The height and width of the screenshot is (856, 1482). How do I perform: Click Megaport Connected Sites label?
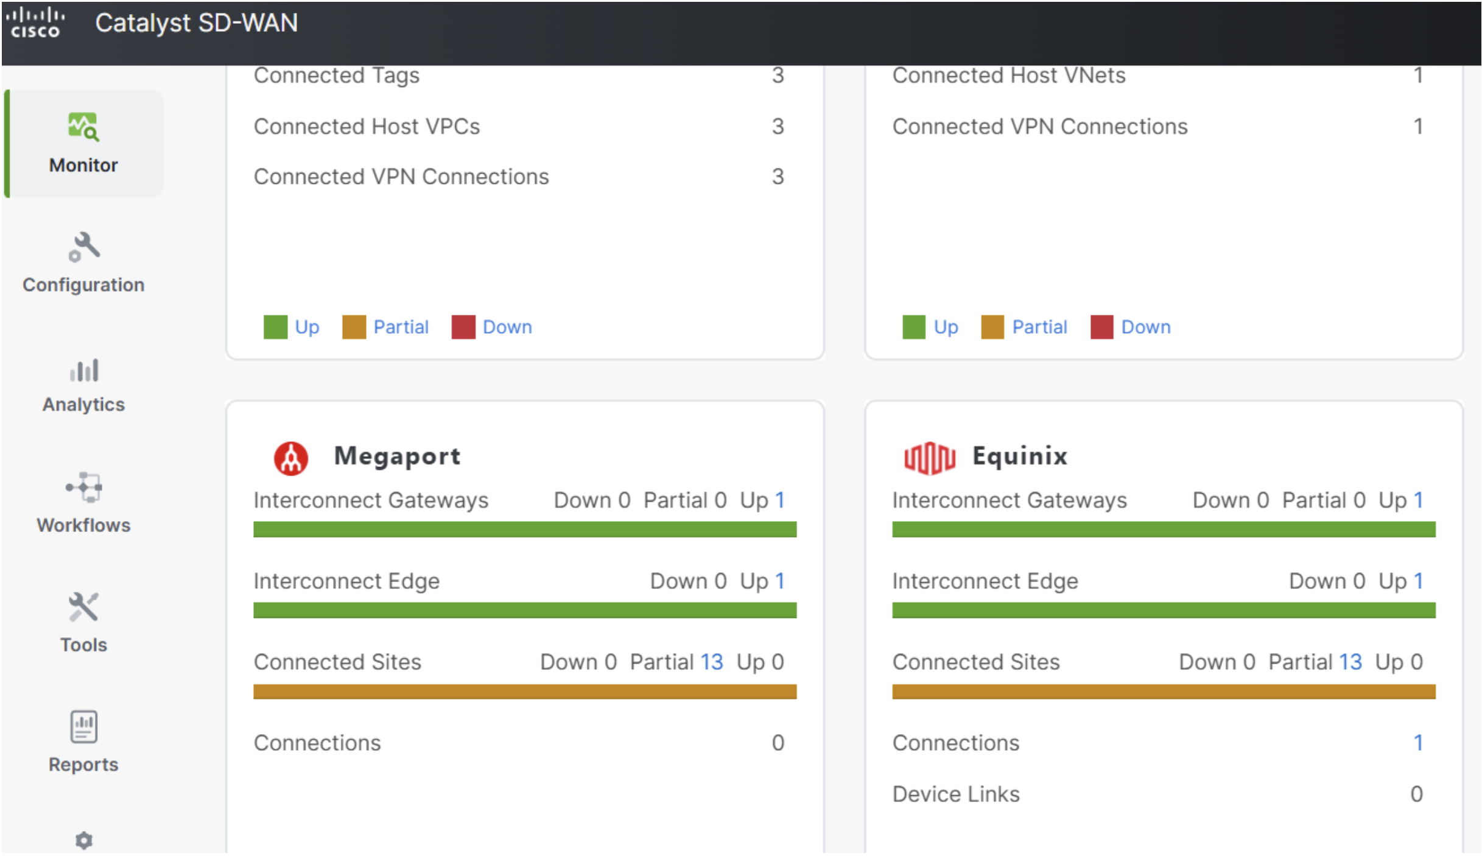tap(337, 662)
